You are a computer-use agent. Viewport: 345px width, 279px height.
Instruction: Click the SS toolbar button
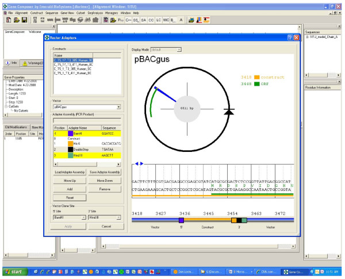click(136, 20)
